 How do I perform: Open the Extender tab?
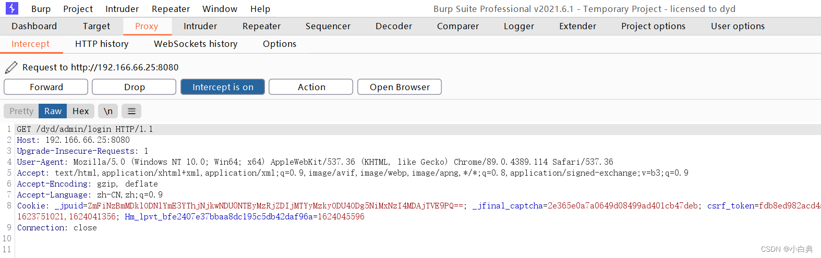577,26
